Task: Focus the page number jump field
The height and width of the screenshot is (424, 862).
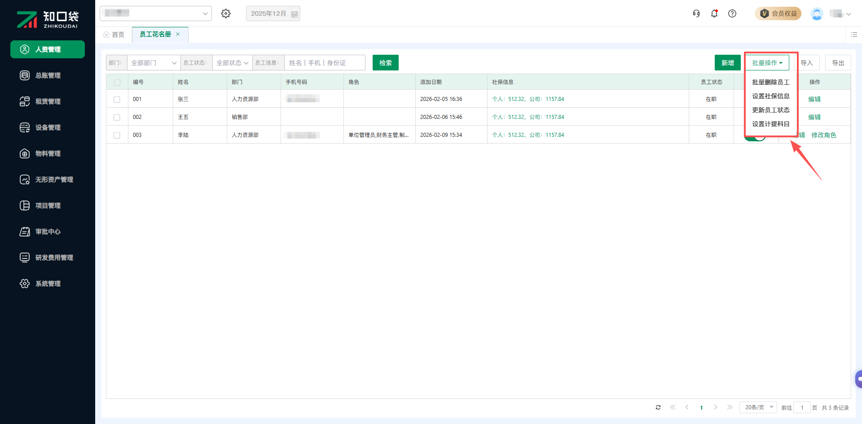Action: tap(802, 407)
